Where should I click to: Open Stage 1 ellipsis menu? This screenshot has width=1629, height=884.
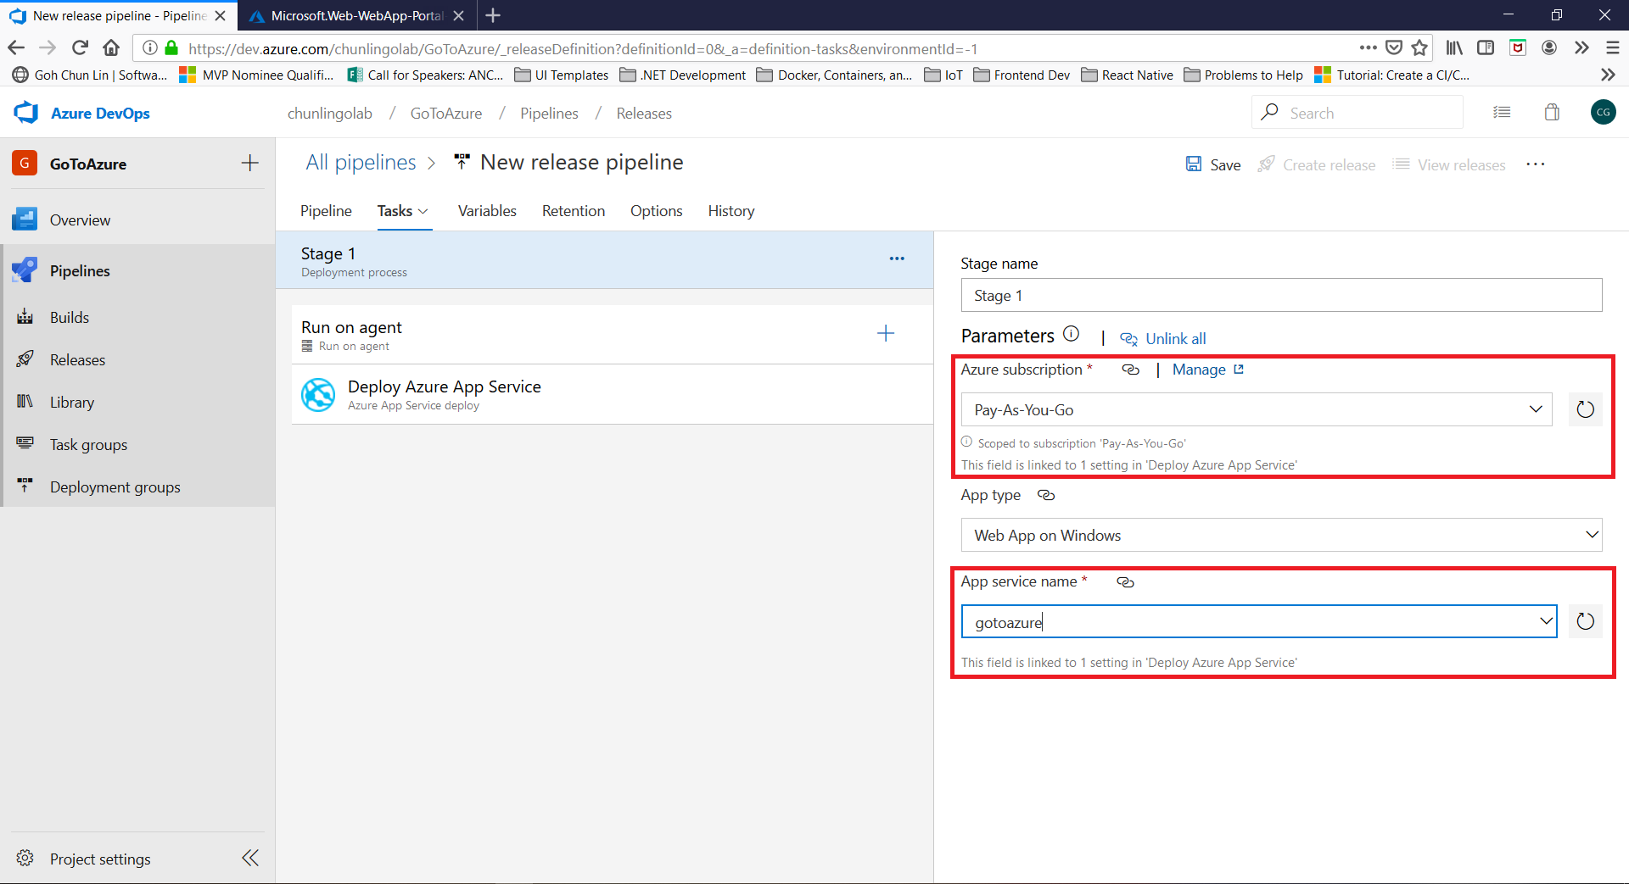[x=897, y=259]
